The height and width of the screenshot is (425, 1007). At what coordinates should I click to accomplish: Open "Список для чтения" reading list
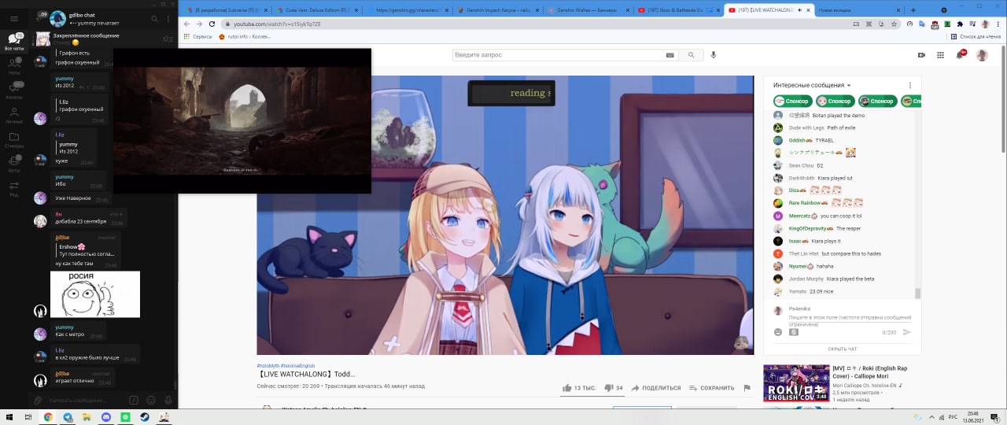(x=974, y=36)
